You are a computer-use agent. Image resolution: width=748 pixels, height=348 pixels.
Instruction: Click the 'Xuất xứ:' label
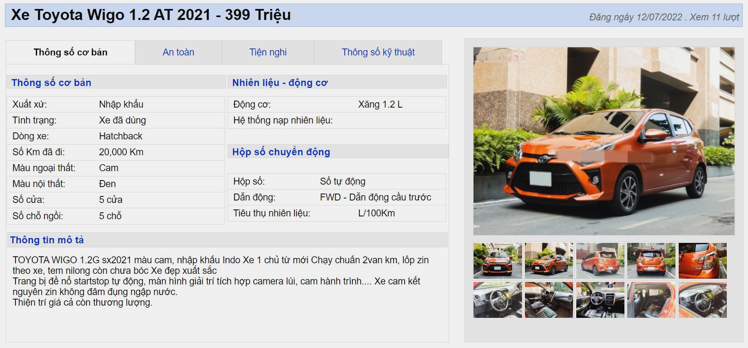coord(30,104)
